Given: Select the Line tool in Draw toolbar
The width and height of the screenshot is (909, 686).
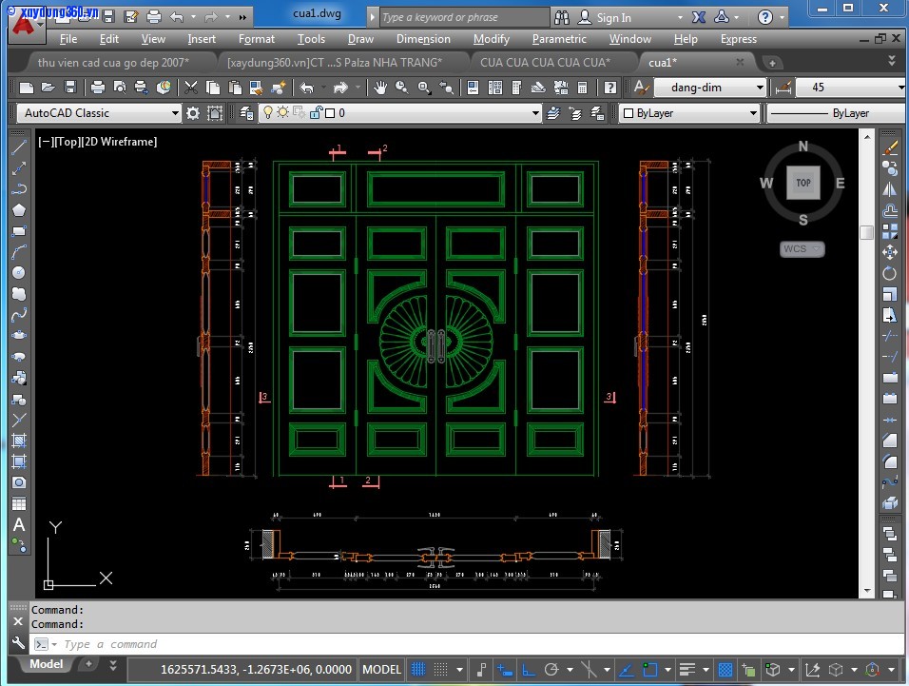Looking at the screenshot, I should point(19,147).
